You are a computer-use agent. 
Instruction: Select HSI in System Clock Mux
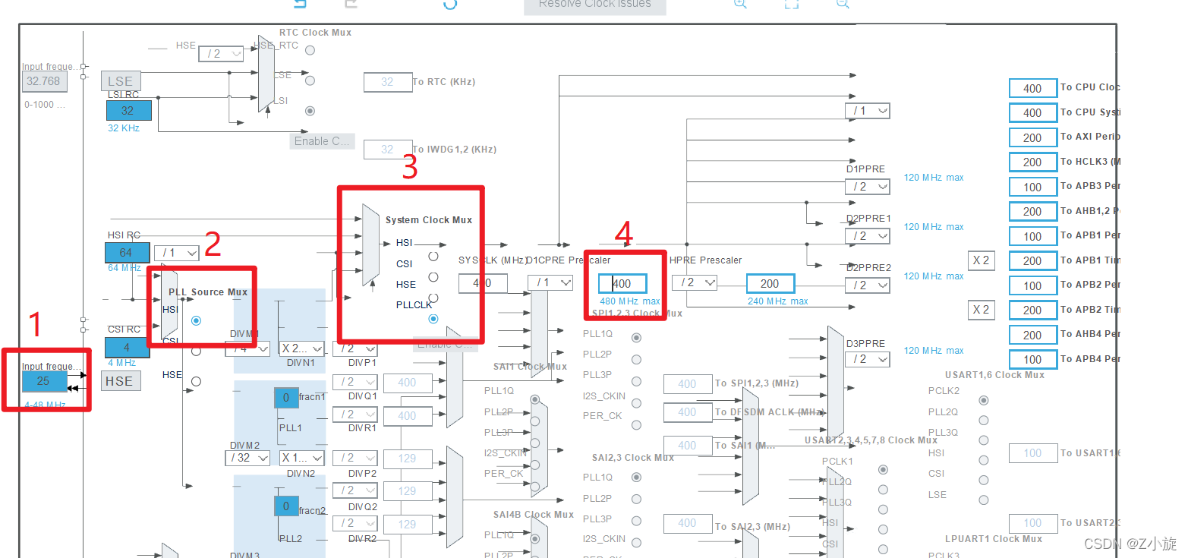tap(433, 256)
